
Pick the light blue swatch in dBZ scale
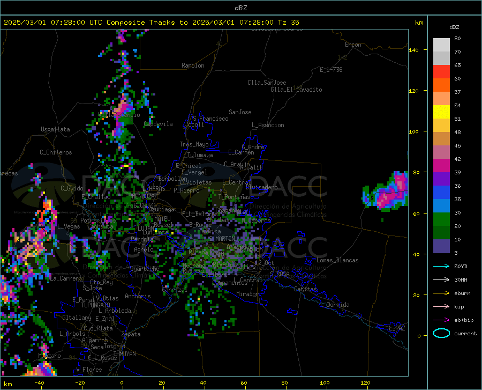point(441,206)
